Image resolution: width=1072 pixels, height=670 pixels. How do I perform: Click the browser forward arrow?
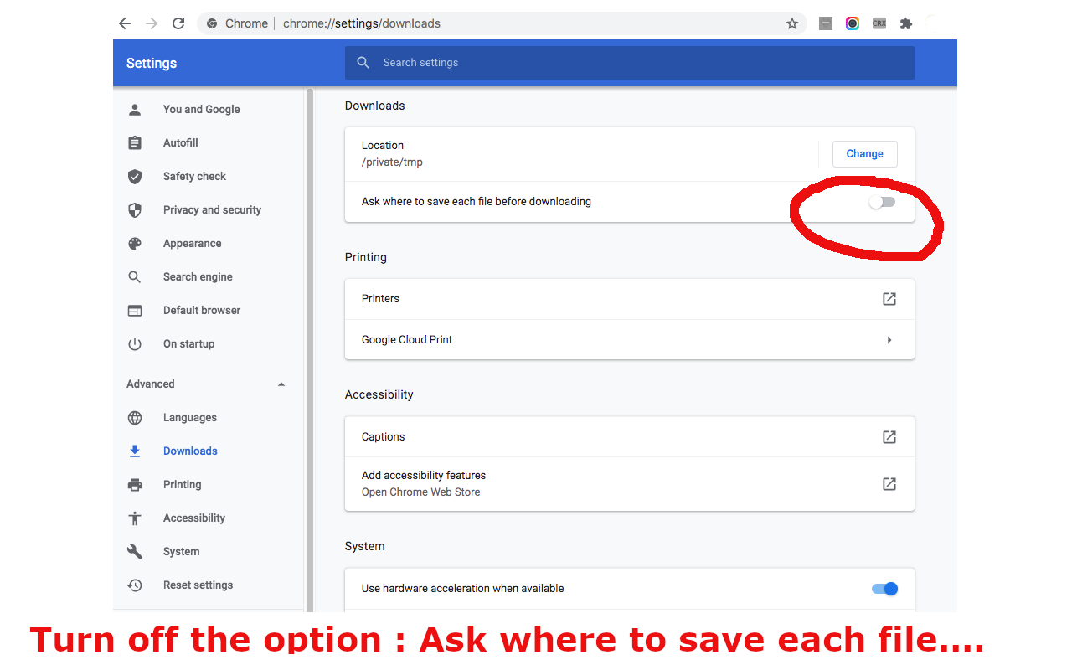[x=152, y=23]
